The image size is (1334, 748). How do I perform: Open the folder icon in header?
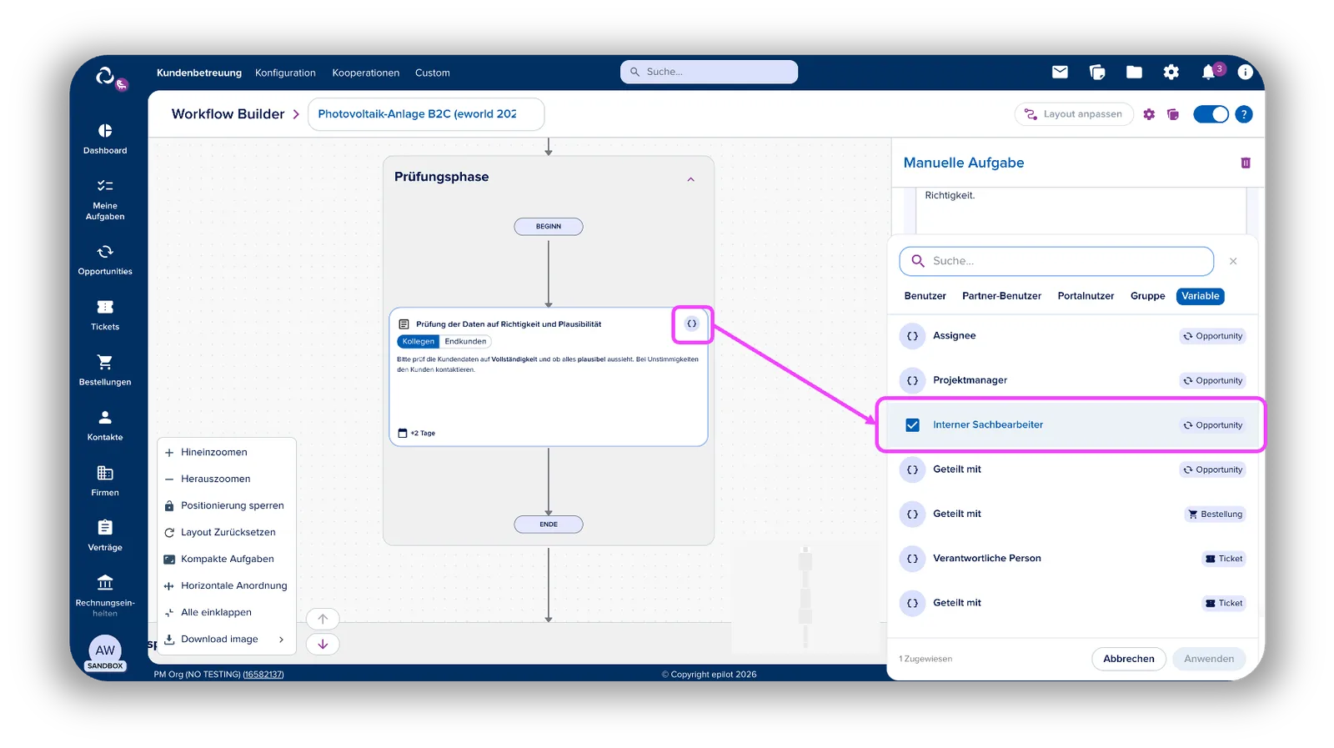[x=1134, y=72]
